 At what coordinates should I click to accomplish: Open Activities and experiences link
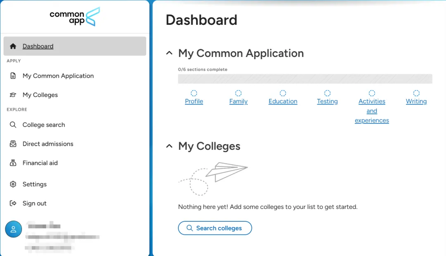tap(372, 111)
